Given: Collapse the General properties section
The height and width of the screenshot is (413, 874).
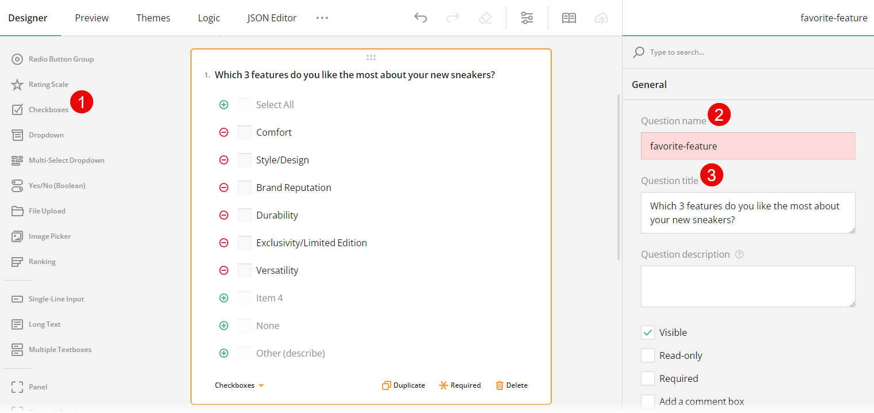Looking at the screenshot, I should [649, 84].
